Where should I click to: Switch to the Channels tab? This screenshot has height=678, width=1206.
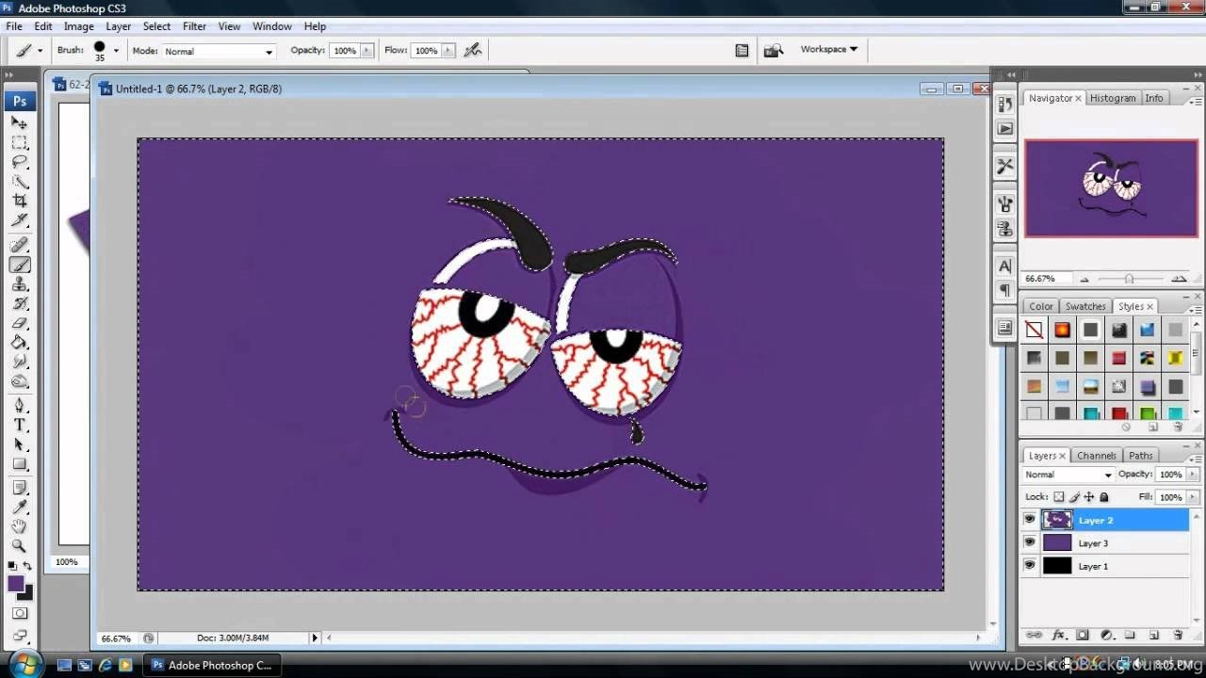click(1096, 456)
